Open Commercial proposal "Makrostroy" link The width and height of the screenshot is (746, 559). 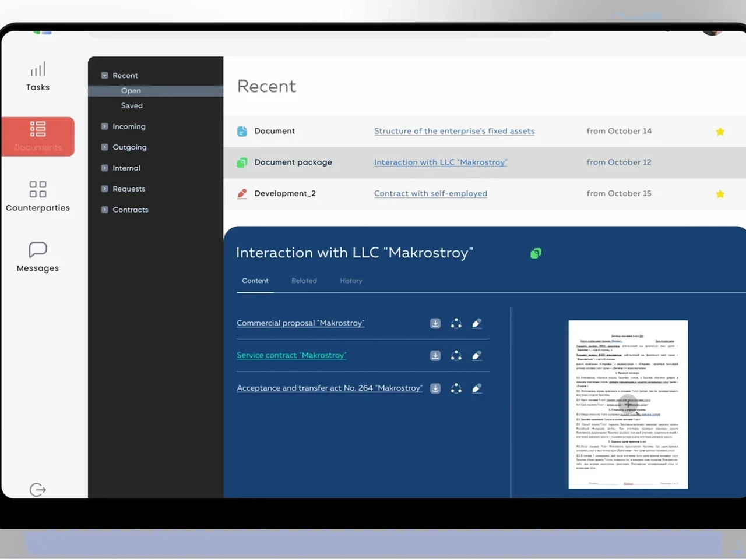coord(300,323)
